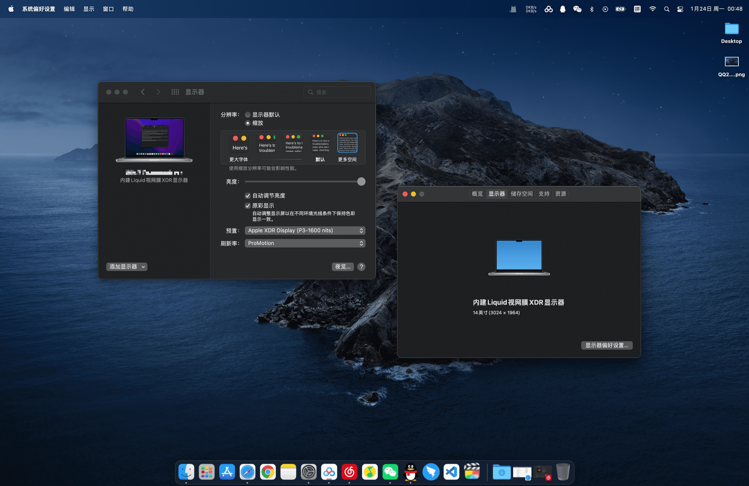
Task: Open Finder from the Dock
Action: click(x=186, y=472)
